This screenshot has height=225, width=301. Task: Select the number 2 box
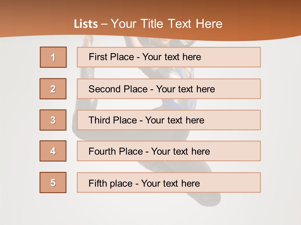(53, 89)
